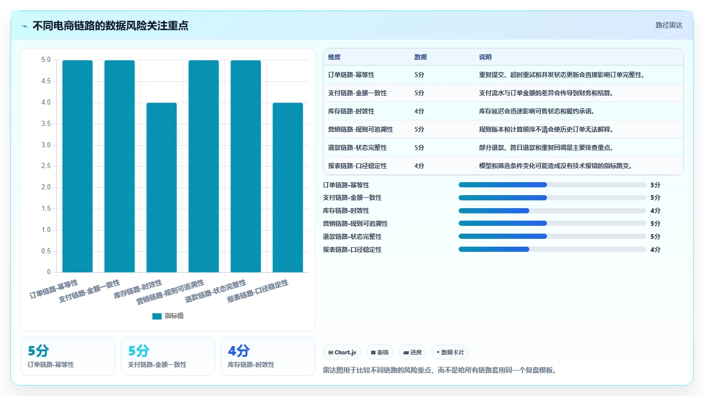Screen dimensions: 704x396
Task: Click the y-axis value 5.0
Action: coord(46,60)
